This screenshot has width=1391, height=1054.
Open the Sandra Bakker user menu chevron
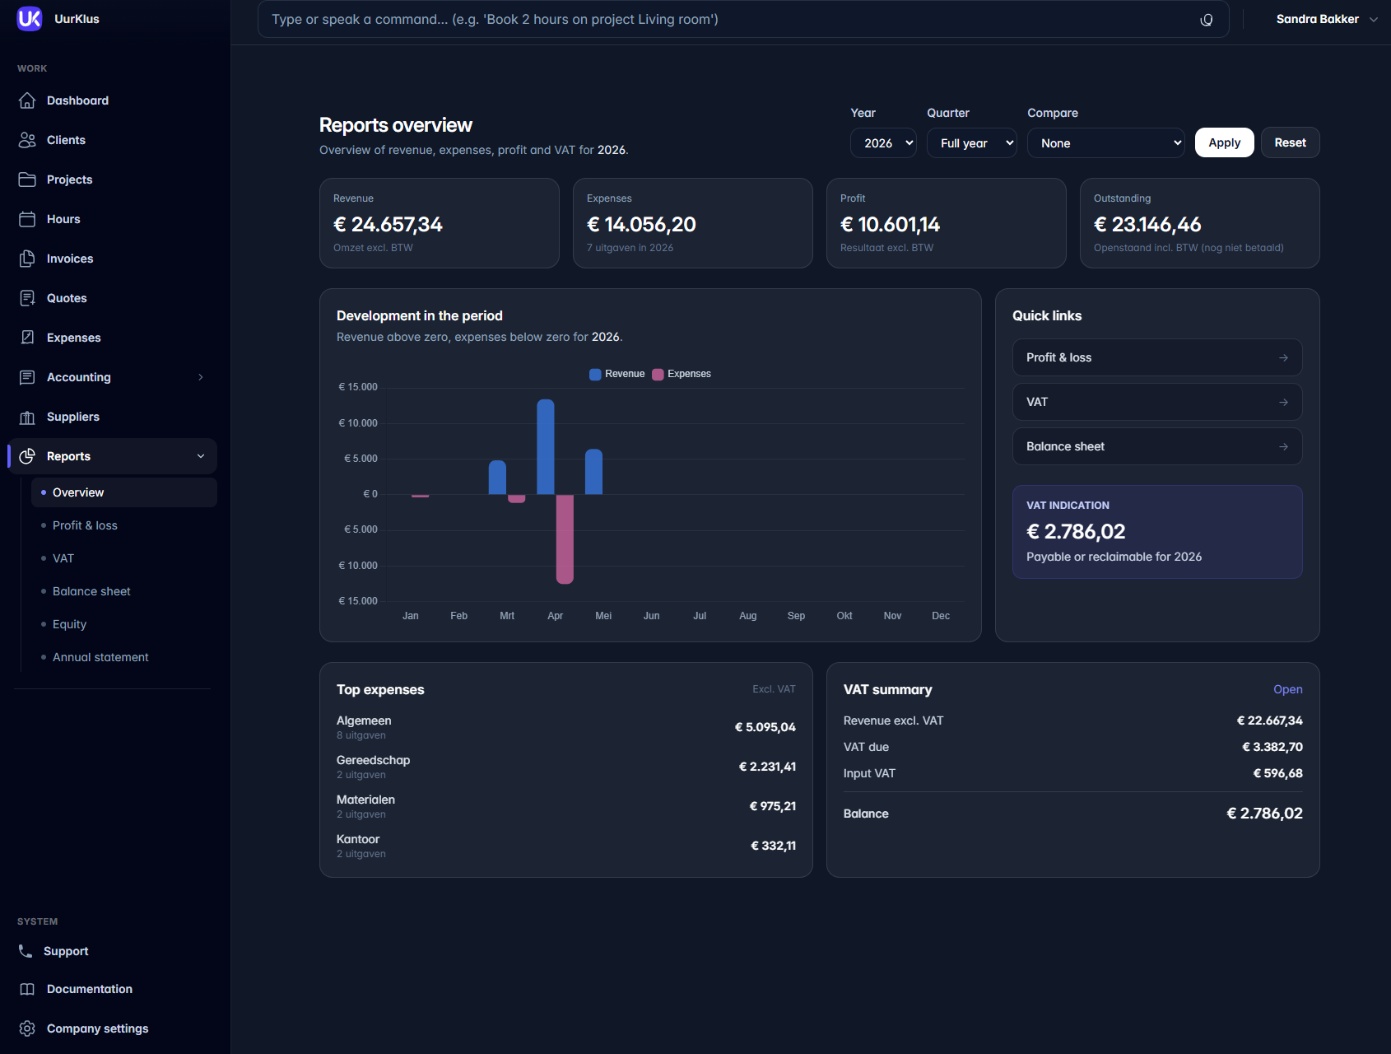pos(1373,20)
